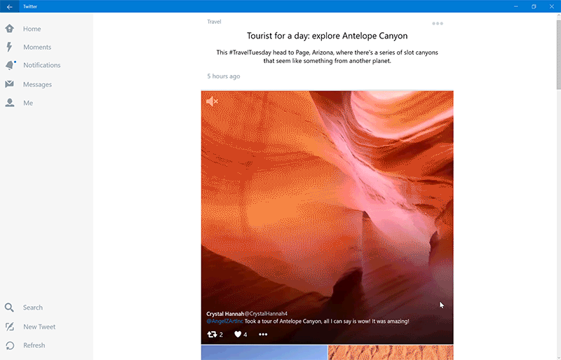
Task: Select Notifications label in navigation
Action: point(42,65)
